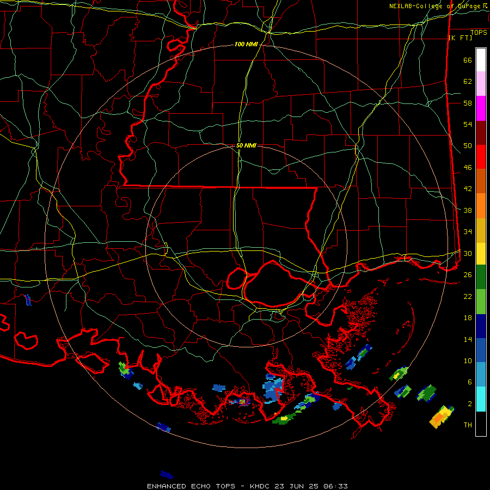Select the light green legend swatch
This screenshot has height=490, width=490.
(481, 302)
